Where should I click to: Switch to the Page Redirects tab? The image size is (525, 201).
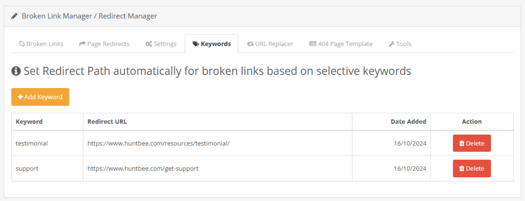click(104, 44)
